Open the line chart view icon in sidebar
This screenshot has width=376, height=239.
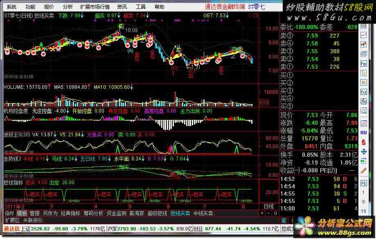click(x=364, y=35)
